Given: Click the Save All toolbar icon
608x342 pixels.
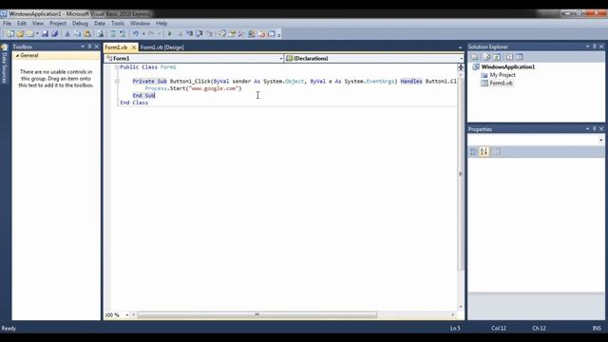Looking at the screenshot, I should pyautogui.click(x=55, y=34).
